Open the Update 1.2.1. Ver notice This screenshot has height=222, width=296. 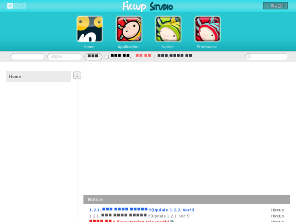click(139, 216)
